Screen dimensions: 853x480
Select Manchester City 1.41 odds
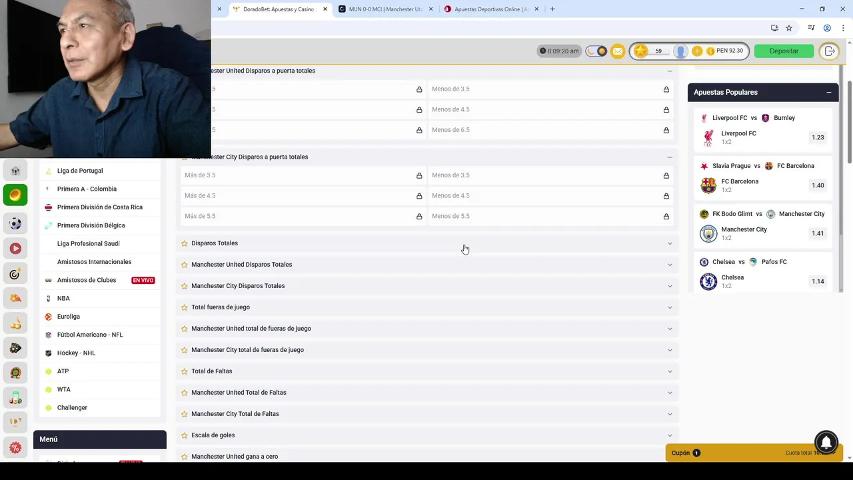(x=818, y=233)
